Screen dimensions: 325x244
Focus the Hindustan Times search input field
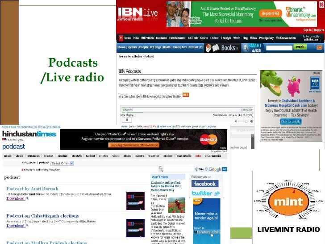[x=179, y=169]
